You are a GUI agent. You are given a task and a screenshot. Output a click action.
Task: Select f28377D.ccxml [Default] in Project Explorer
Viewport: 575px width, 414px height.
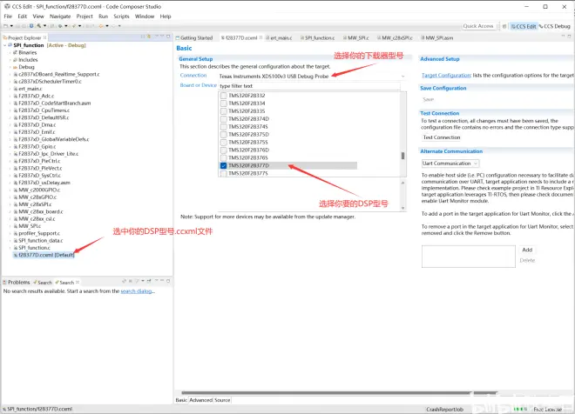(44, 255)
